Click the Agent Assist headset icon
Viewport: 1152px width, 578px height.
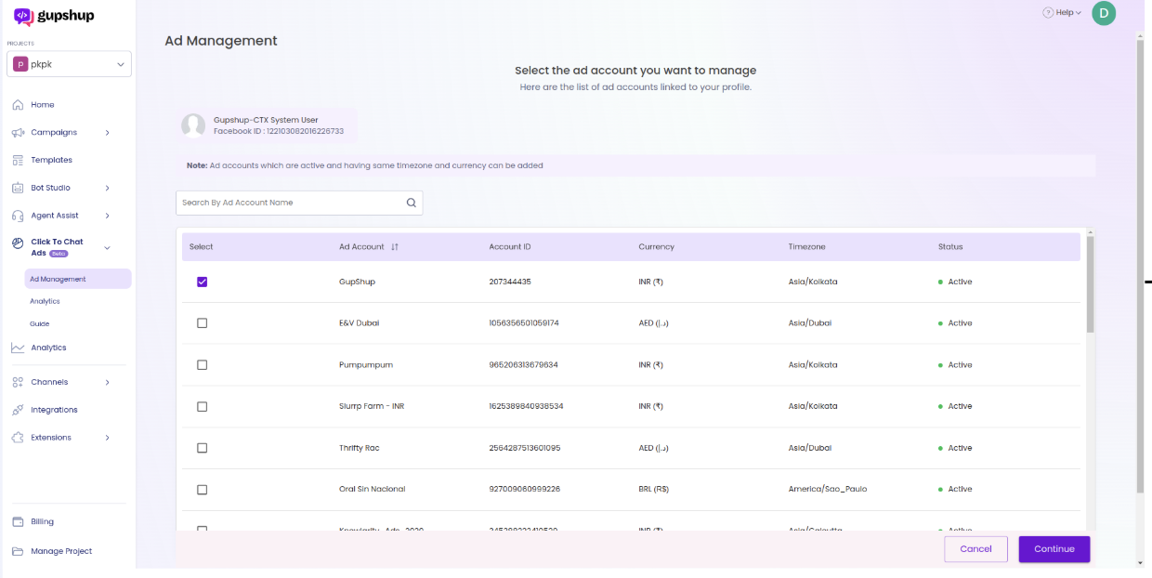(18, 216)
